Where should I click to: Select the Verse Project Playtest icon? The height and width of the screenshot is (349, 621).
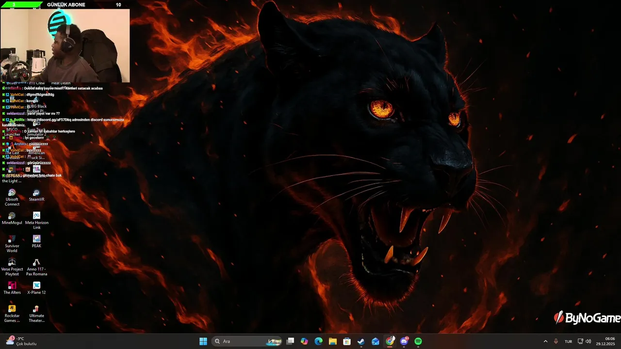tap(12, 267)
